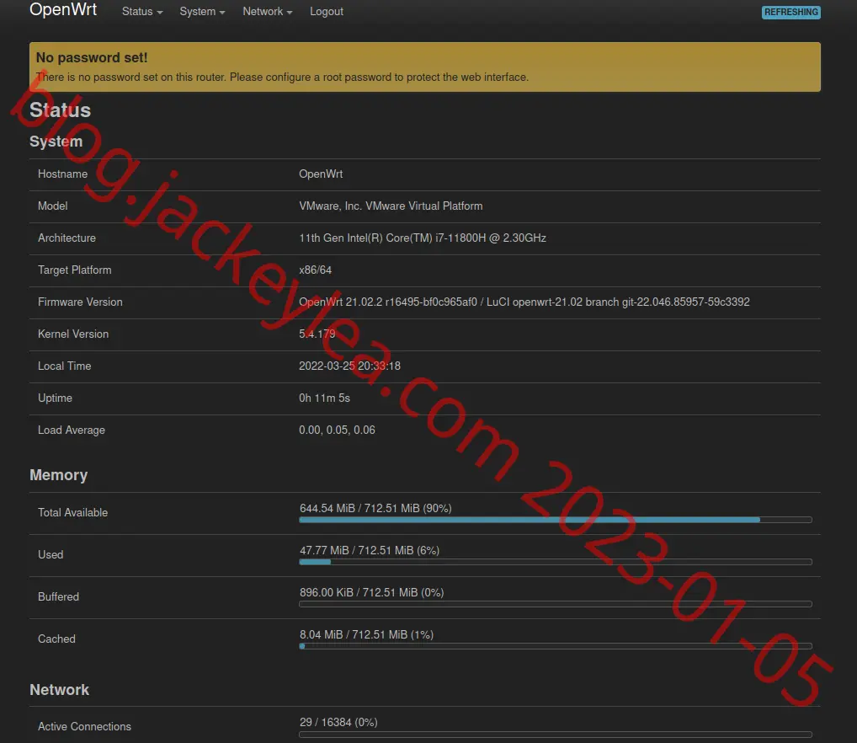Expand the System navigation menu
Screen dimensions: 857x743
202,12
